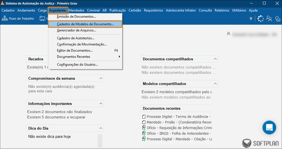Choose Configurações do Usuário entry

pyautogui.click(x=85, y=65)
